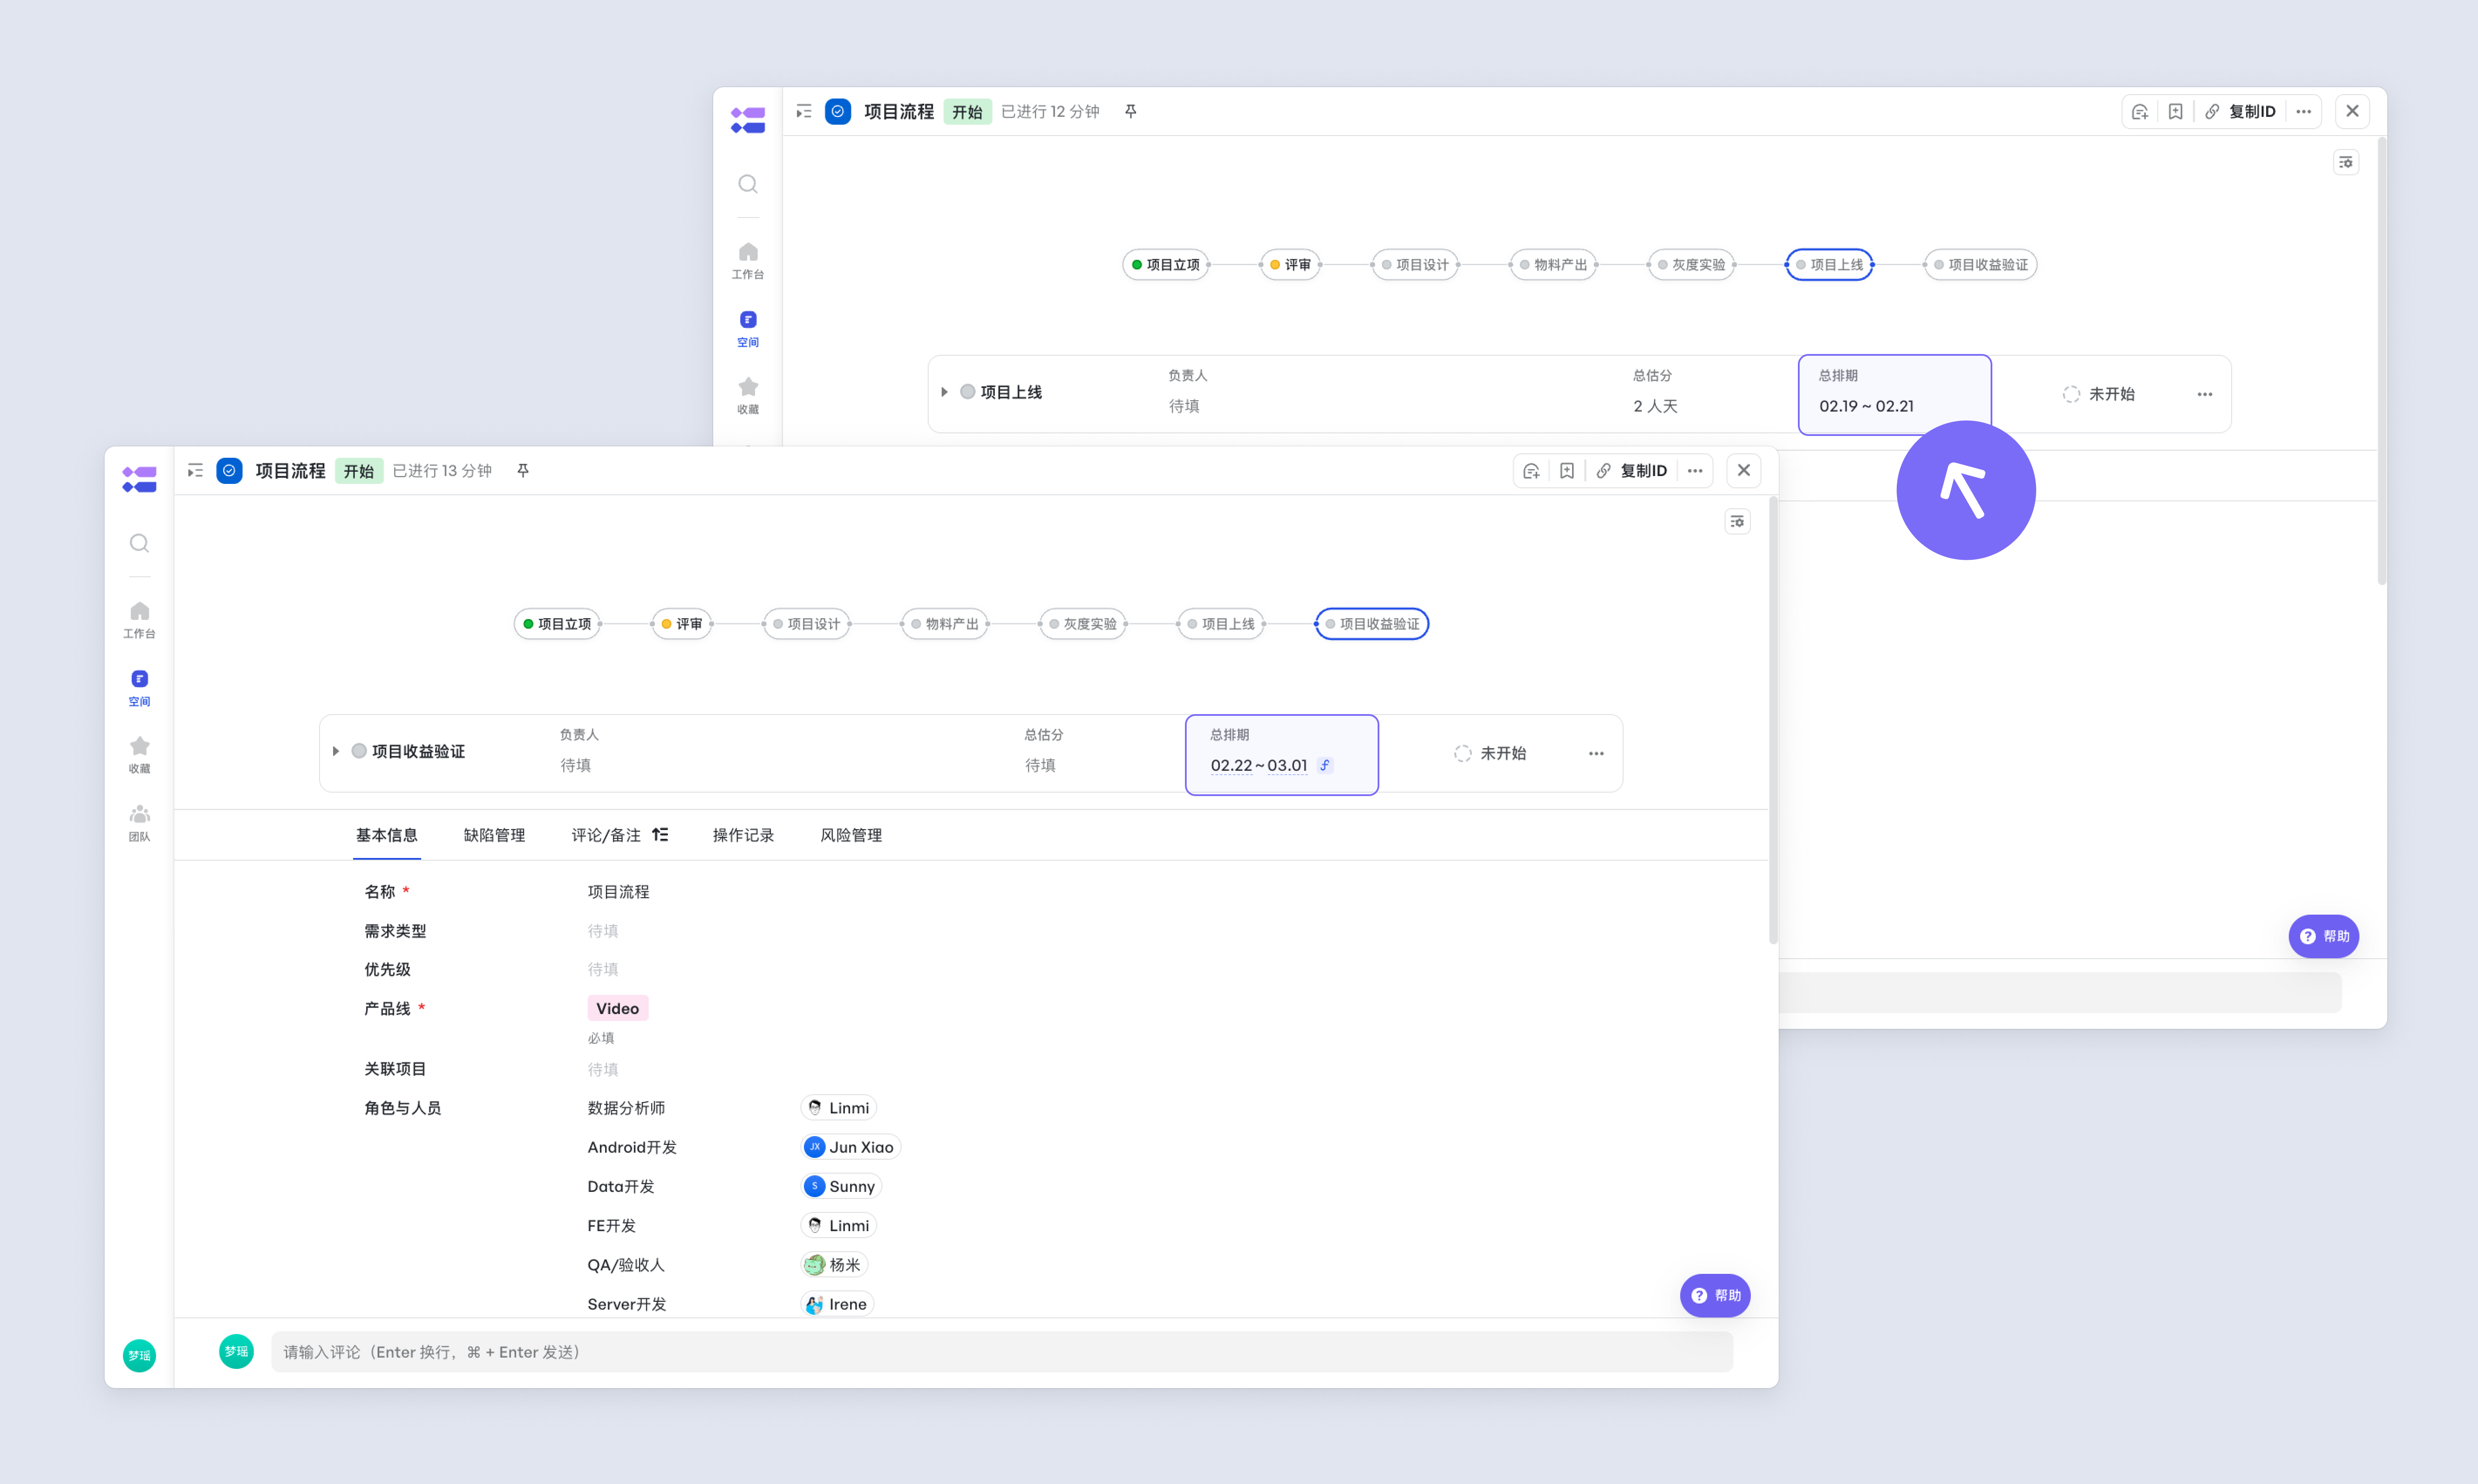Click the back window vertical scrollbar

point(2382,361)
